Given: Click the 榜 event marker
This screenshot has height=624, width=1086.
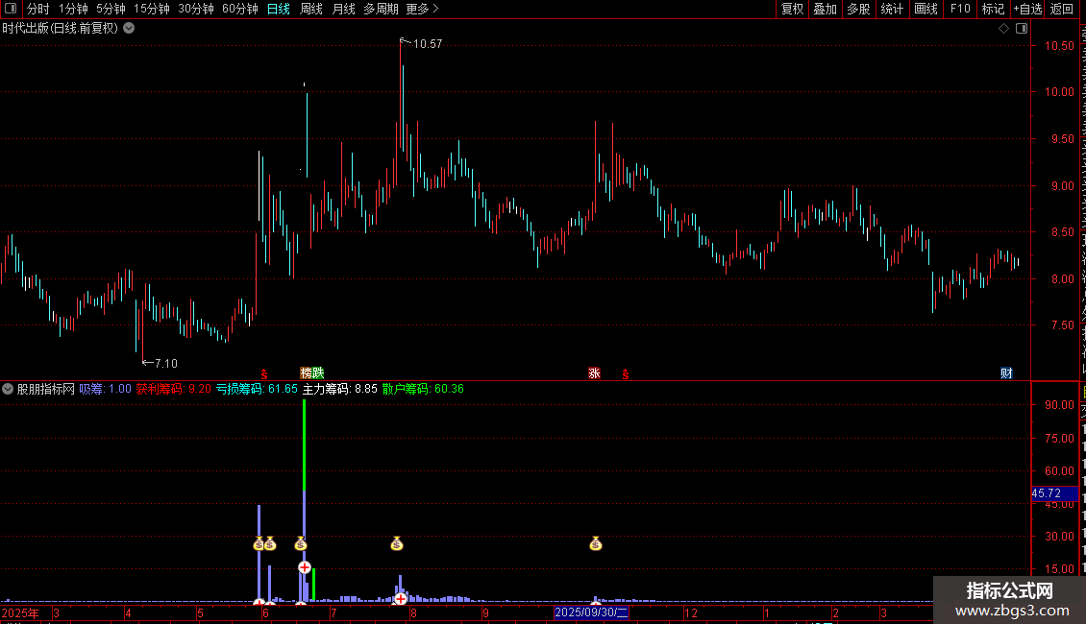Looking at the screenshot, I should pyautogui.click(x=306, y=373).
